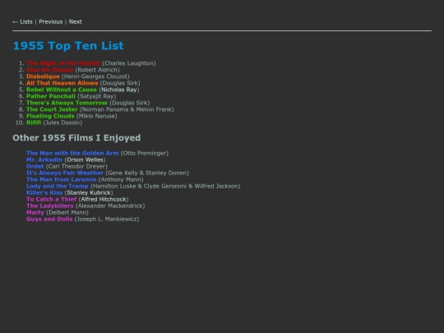Click Stanley Kubrick director link
Screen dimensions: 444x333
(89, 193)
